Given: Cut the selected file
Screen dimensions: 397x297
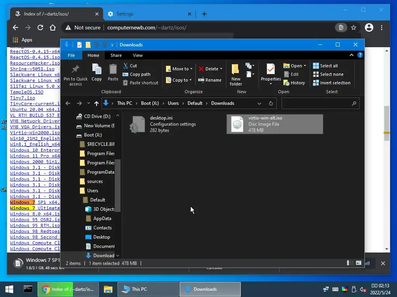Looking at the screenshot, I should pyautogui.click(x=130, y=66).
